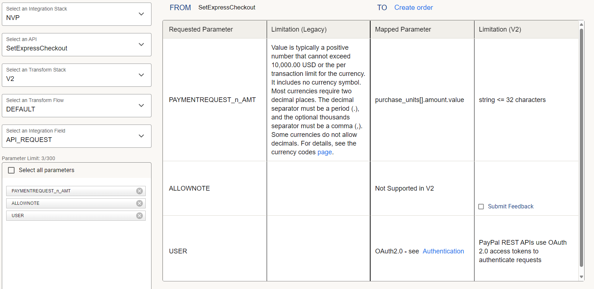Click the Mapped Parameter column header
The height and width of the screenshot is (289, 594).
click(403, 29)
